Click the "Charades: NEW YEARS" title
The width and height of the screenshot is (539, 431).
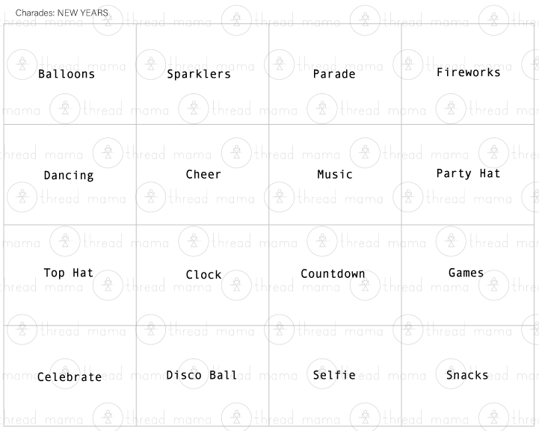(61, 13)
